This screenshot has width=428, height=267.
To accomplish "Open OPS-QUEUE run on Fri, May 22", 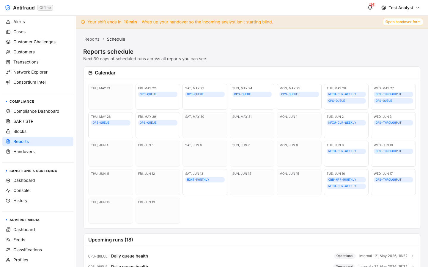I will [158, 94].
